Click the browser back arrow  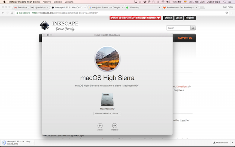click(3, 13)
